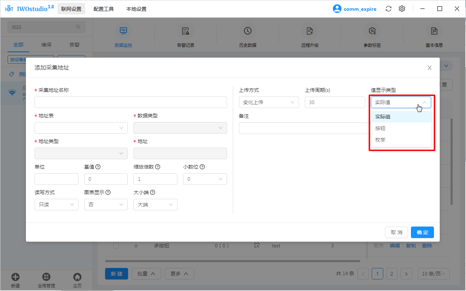Viewport: 466px width, 291px height.
Task: Open the 本地设置 menu
Action: point(136,9)
